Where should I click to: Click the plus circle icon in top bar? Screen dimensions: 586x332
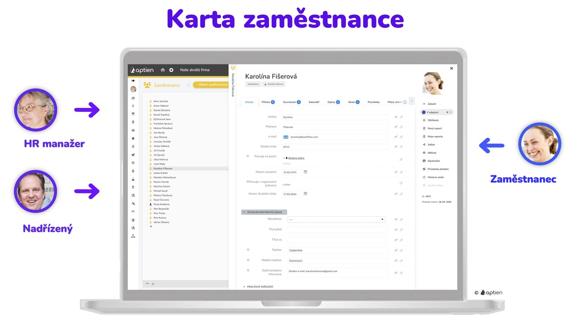pos(171,70)
